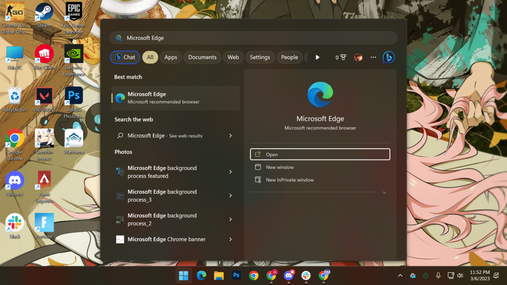507x285 pixels.
Task: Switch to the Settings filter tab
Action: (x=260, y=57)
